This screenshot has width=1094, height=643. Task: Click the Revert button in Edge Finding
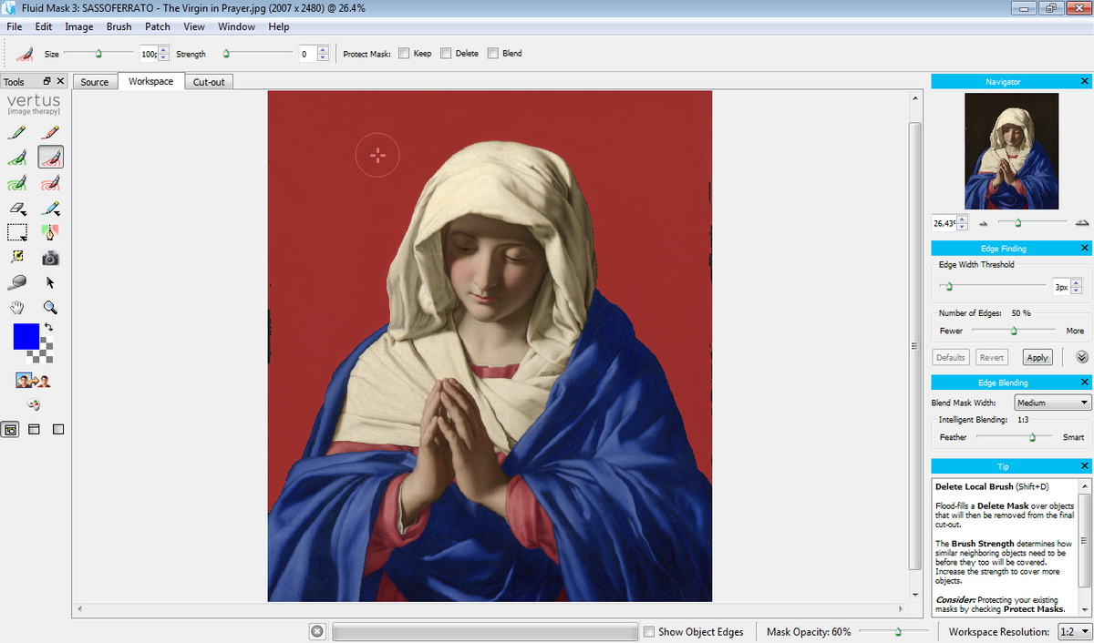[x=992, y=357]
